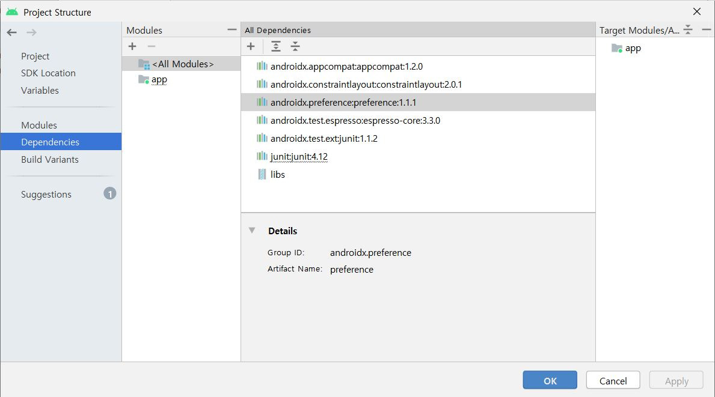Expand all dependencies using the expand-all icon
This screenshot has height=397, width=715.
coord(275,46)
